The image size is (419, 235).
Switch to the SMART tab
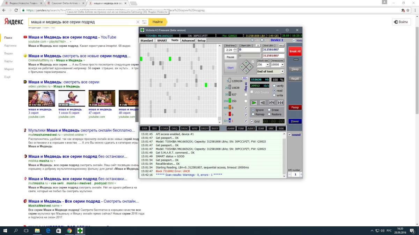coord(162,40)
